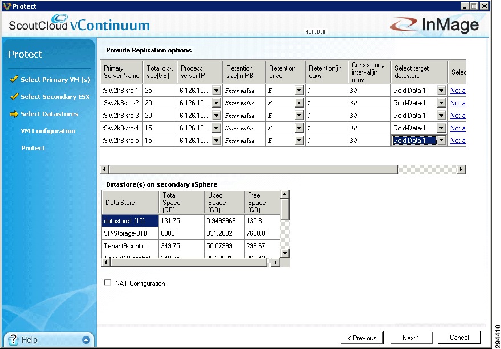Screen dimensions: 501x349
Task: Click Primary Server Name column header
Action: tap(121, 72)
